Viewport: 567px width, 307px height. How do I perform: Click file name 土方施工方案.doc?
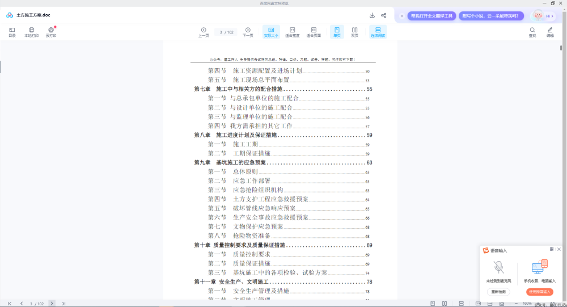(33, 15)
